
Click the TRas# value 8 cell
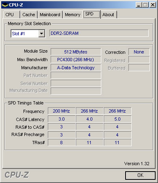pos(62,143)
